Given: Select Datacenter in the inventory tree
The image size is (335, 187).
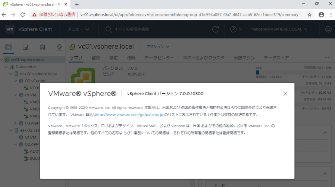Looking at the screenshot, I should pos(26,67).
